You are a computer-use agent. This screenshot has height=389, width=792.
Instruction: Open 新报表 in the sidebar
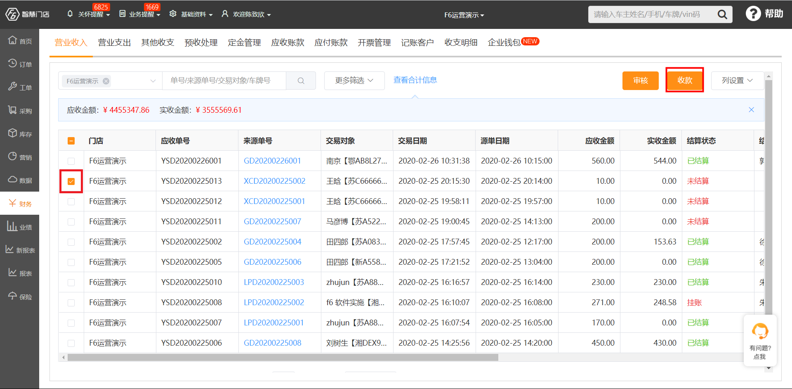click(20, 249)
